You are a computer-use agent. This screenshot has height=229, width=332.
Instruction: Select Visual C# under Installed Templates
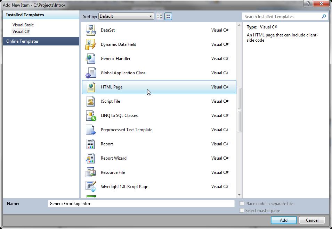point(21,32)
